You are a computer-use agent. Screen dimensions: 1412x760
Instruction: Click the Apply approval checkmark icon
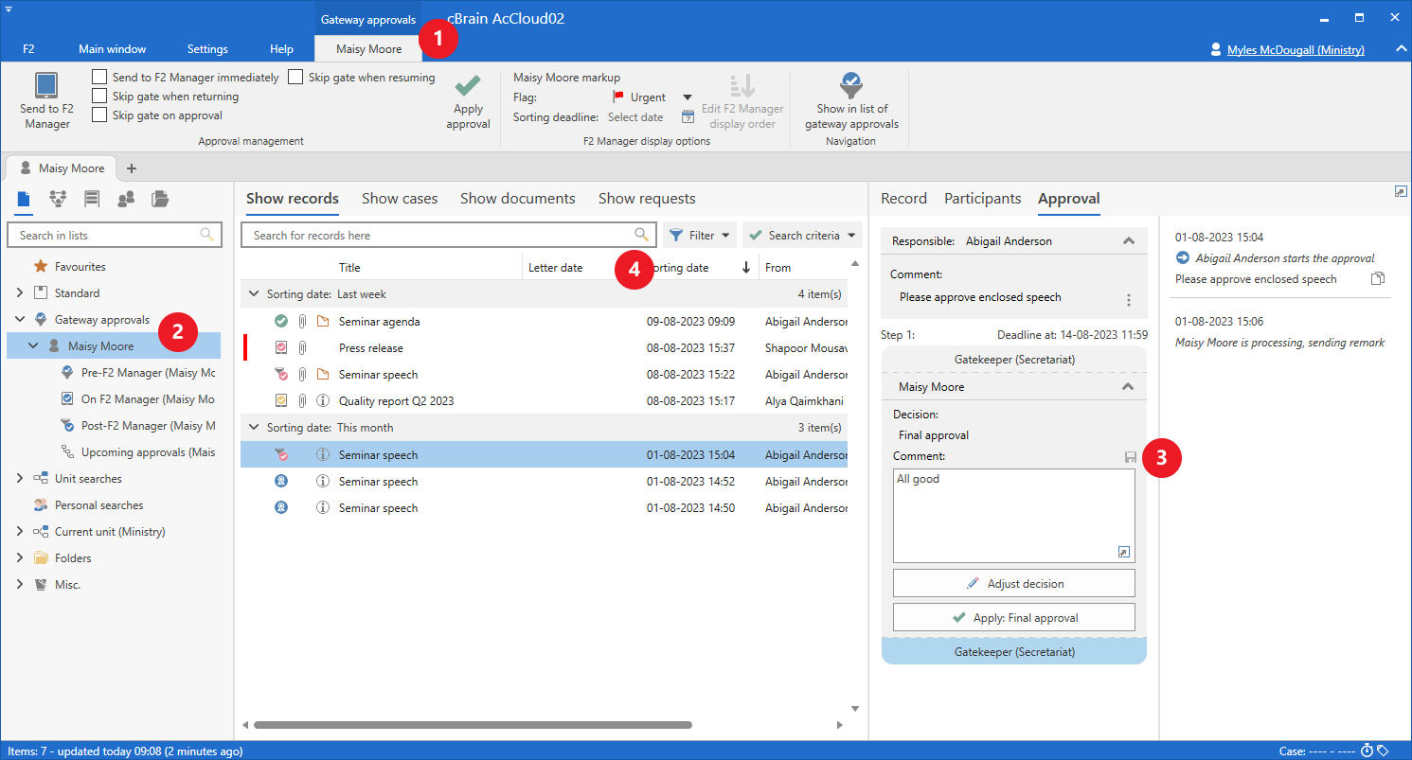(x=468, y=87)
